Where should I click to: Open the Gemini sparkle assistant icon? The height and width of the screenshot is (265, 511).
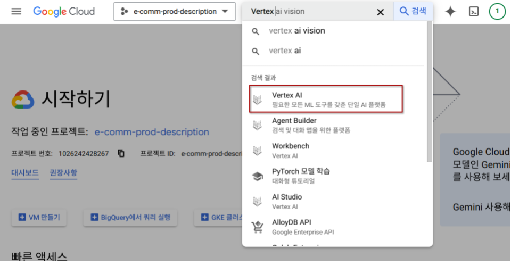pyautogui.click(x=450, y=11)
